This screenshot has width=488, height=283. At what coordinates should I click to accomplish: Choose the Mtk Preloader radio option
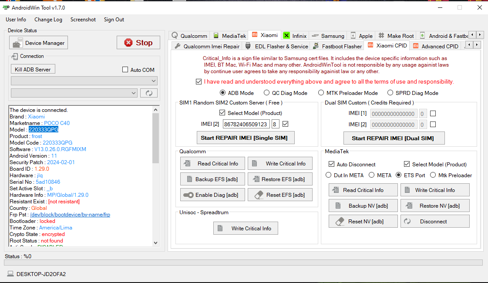(433, 175)
